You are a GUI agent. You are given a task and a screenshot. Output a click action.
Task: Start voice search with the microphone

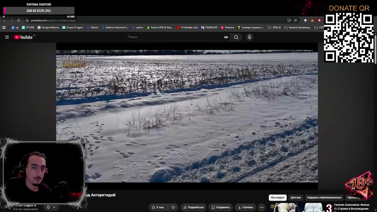tap(249, 37)
